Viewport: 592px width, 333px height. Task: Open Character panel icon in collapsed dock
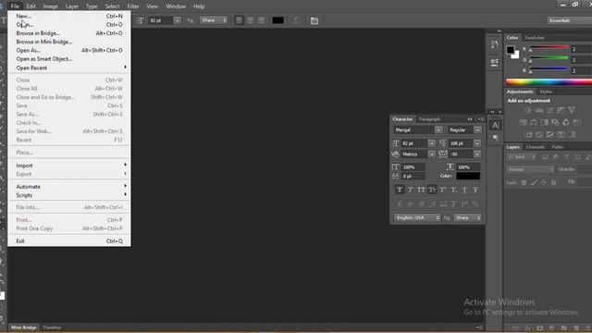click(495, 126)
